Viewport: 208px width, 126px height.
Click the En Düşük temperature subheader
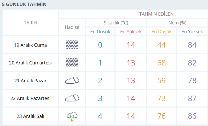click(x=100, y=32)
